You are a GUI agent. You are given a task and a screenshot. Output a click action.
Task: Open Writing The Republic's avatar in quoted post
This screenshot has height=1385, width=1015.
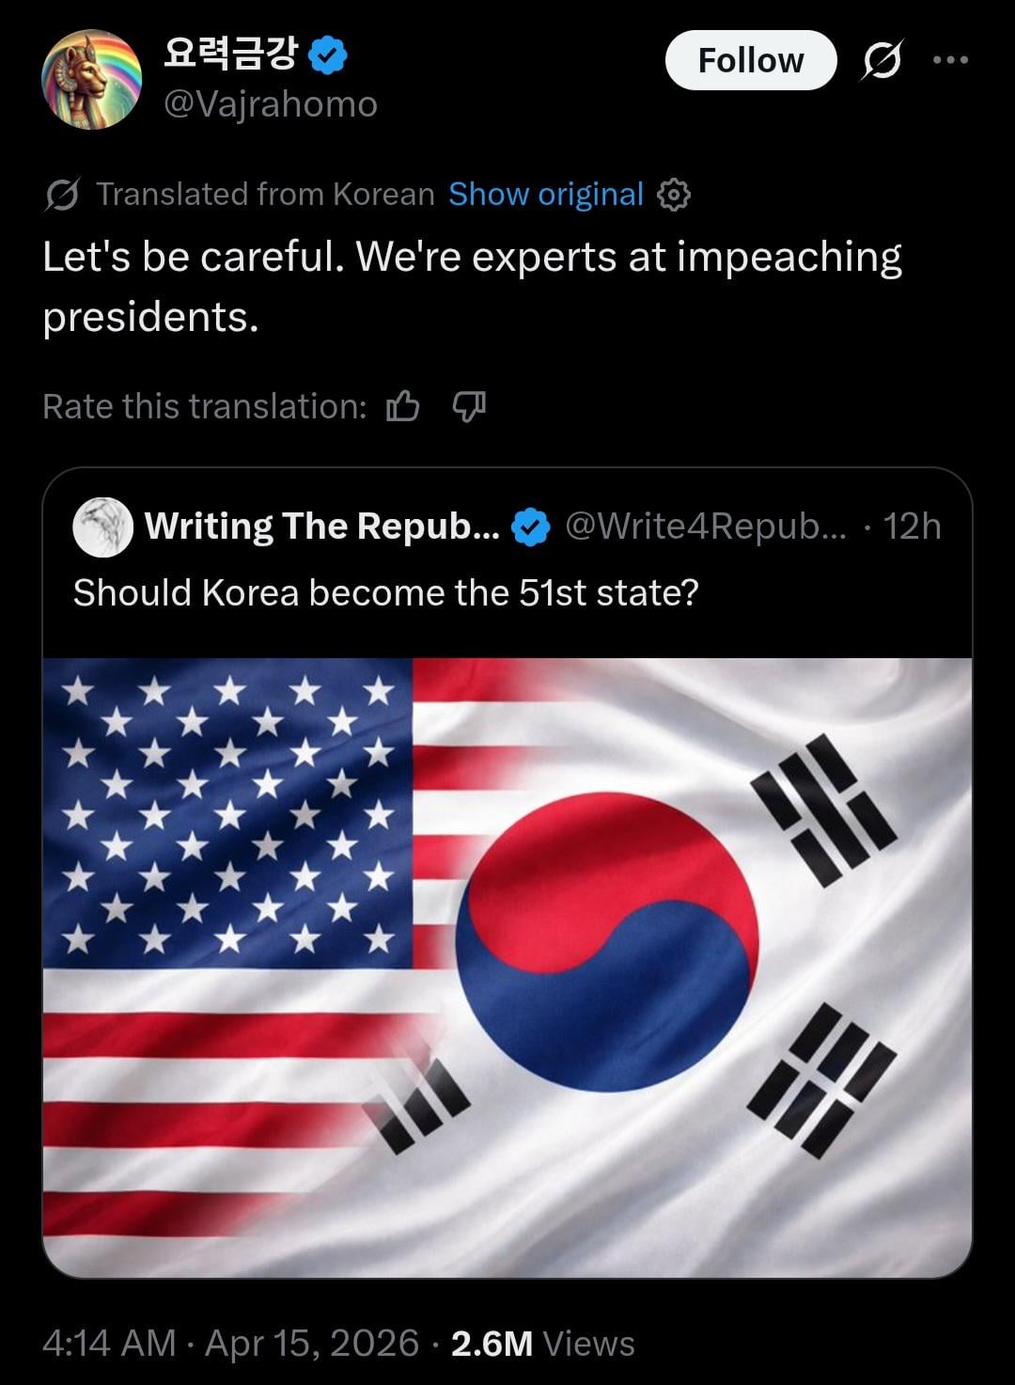pyautogui.click(x=102, y=527)
